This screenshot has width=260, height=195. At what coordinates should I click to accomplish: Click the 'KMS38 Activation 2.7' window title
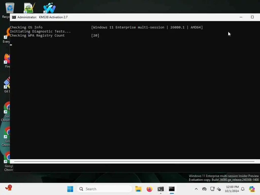pyautogui.click(x=53, y=17)
